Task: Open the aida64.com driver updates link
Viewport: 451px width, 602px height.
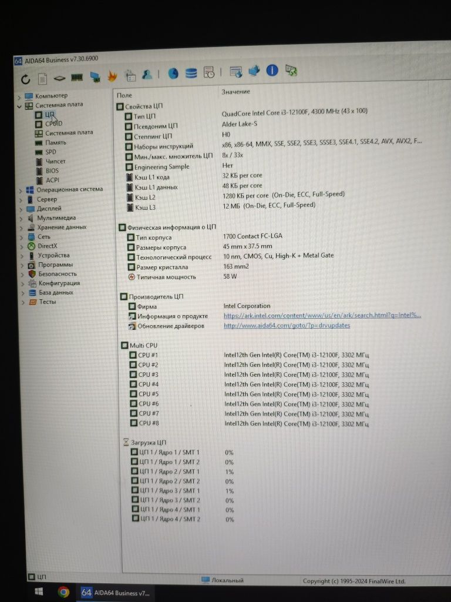Action: tap(287, 325)
